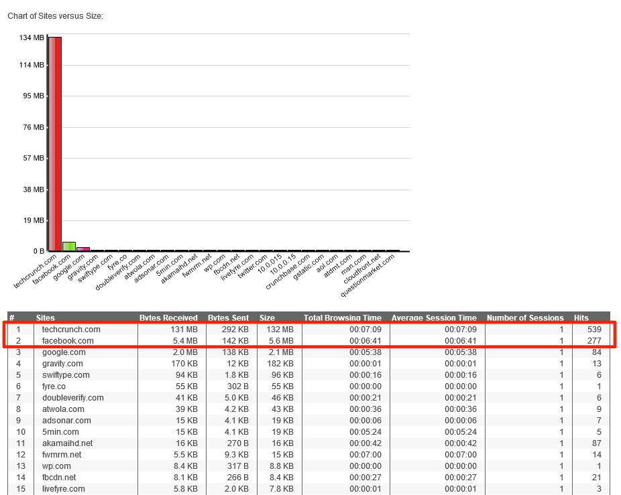The width and height of the screenshot is (621, 495).
Task: Open the google.com table entry
Action: click(64, 352)
